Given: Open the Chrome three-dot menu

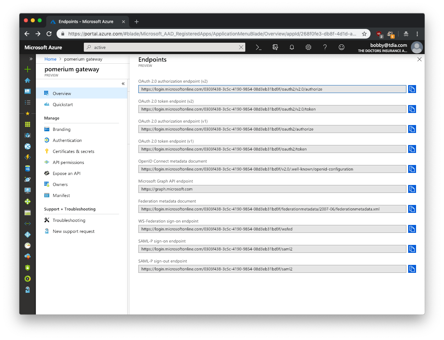Looking at the screenshot, I should click(417, 34).
